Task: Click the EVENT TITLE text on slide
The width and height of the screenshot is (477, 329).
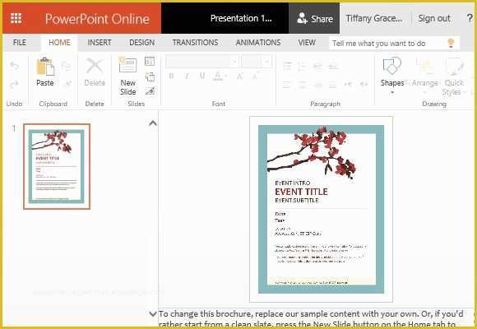Action: coord(301,192)
